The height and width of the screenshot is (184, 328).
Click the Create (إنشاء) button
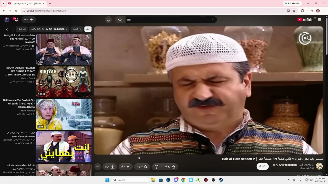[29, 20]
